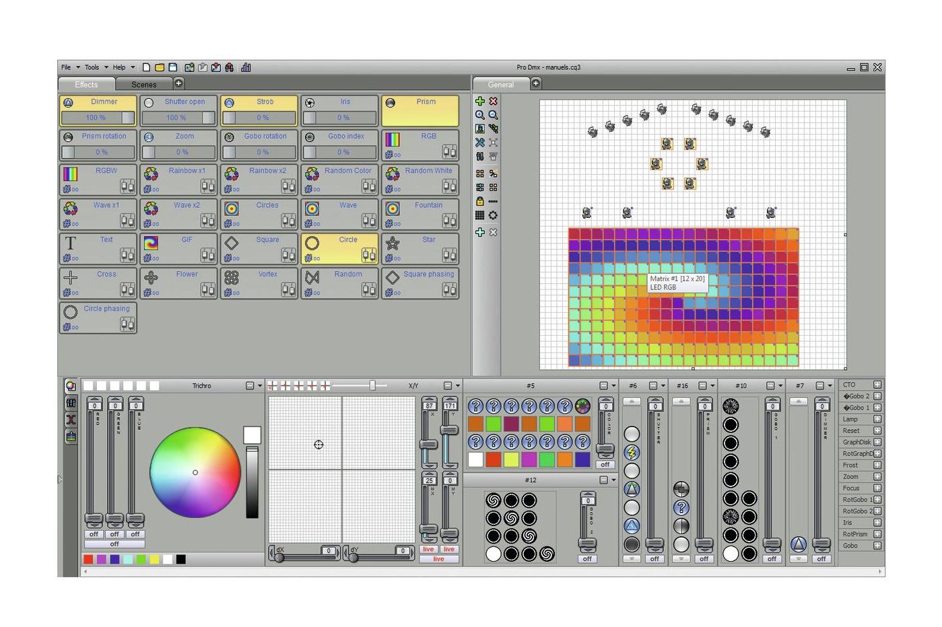Screen dimensions: 942x627
Task: Toggle the red channel off button
Action: (x=94, y=534)
